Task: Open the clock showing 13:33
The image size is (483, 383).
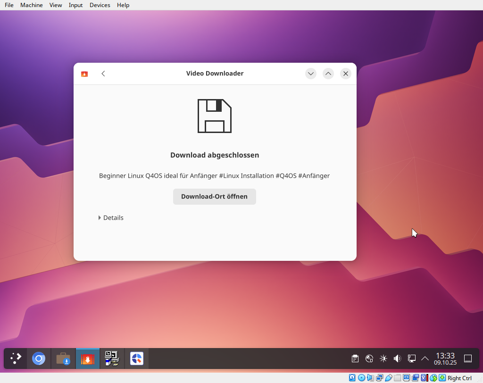Action: 445,358
